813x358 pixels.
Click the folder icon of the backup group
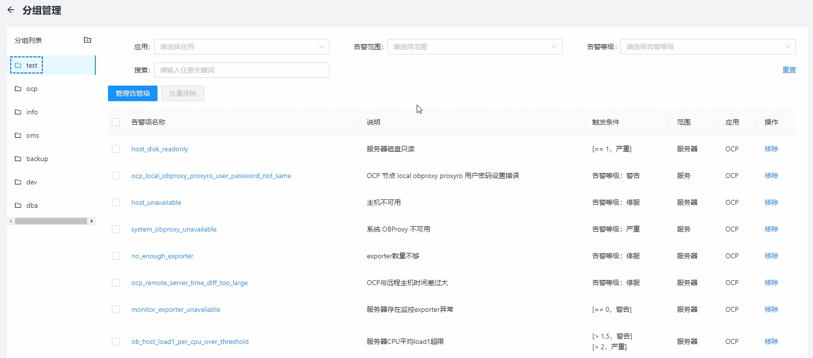[18, 159]
